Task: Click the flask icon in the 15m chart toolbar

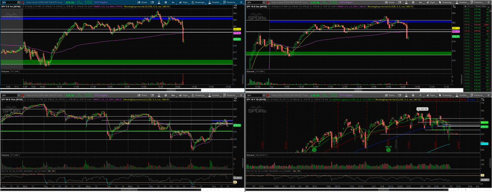Action: click(159, 96)
